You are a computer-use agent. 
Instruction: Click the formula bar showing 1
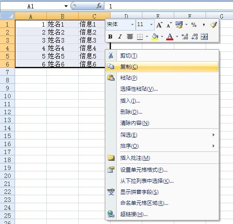(168, 6)
